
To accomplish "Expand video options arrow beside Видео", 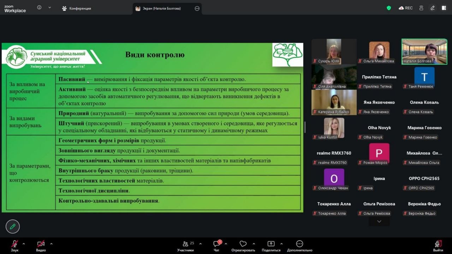I will tap(51, 244).
